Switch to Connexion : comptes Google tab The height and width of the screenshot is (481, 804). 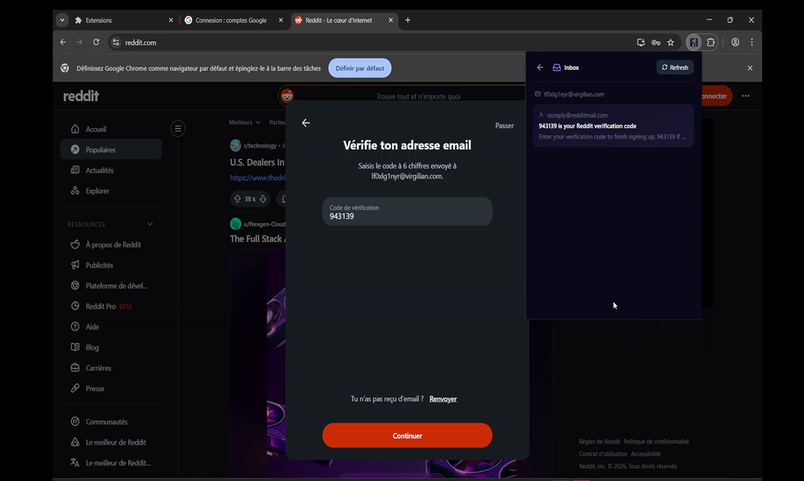234,20
